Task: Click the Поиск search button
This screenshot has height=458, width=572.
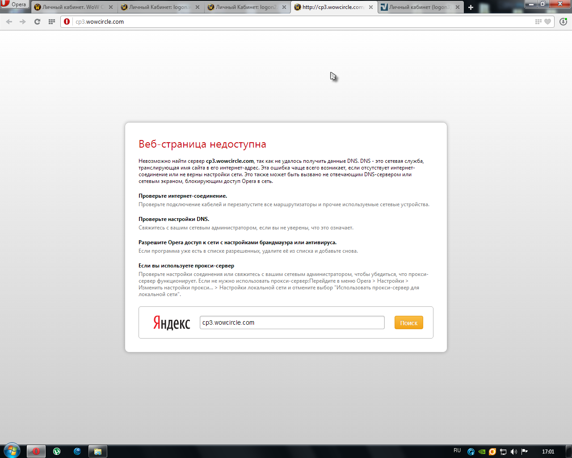Action: click(x=409, y=322)
